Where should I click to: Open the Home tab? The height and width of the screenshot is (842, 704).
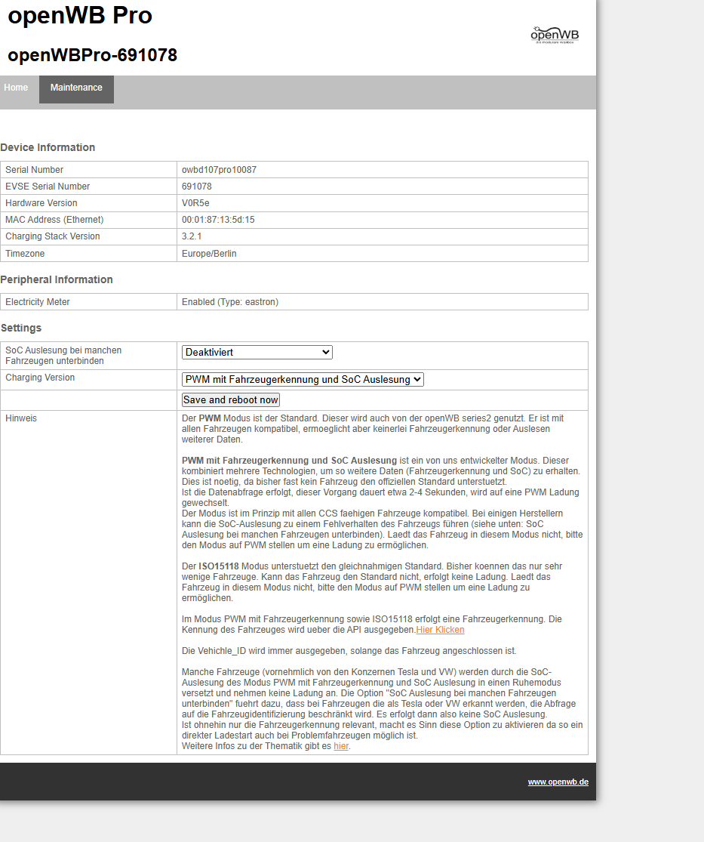click(16, 88)
